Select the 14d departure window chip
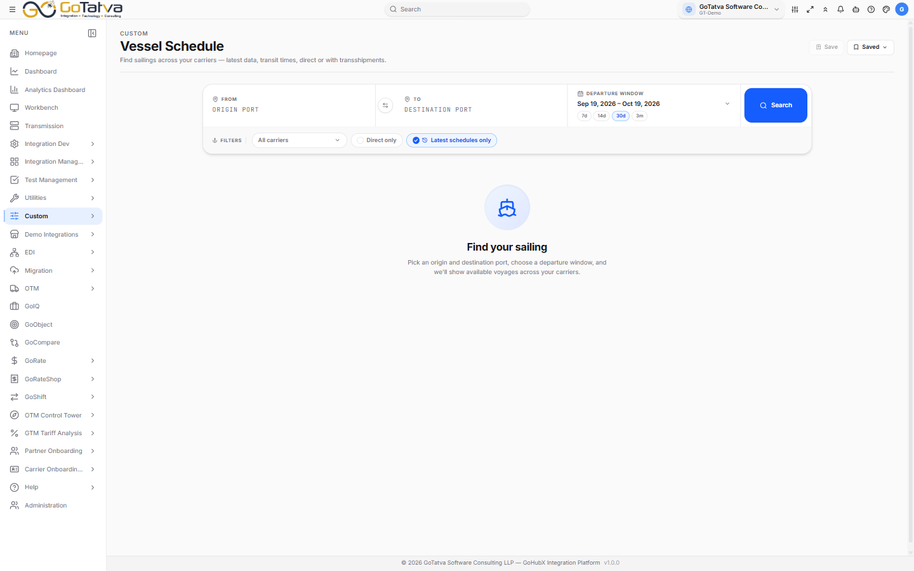This screenshot has width=914, height=571. (x=602, y=116)
